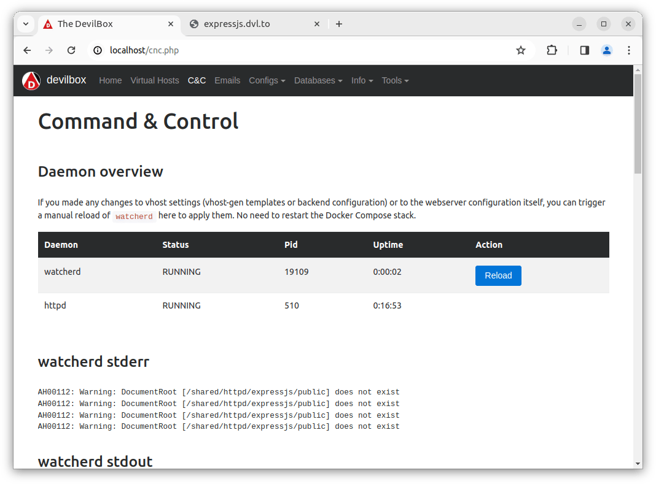
Task: Click the devilbox logo icon
Action: (31, 80)
